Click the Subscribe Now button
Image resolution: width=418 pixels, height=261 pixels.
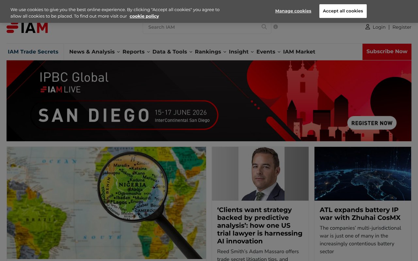tap(387, 52)
